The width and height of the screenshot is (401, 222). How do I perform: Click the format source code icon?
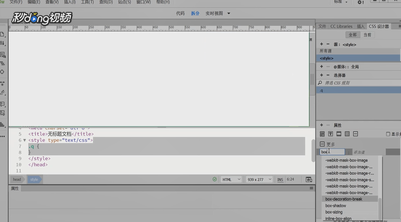point(2,92)
